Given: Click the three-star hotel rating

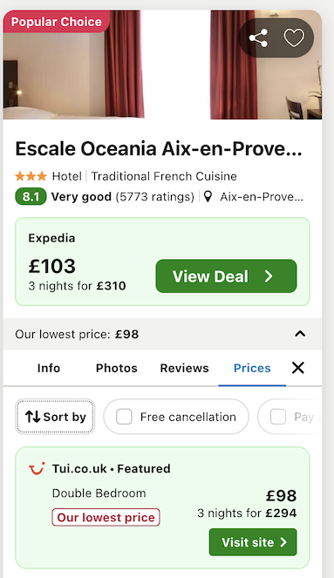Looking at the screenshot, I should [31, 176].
